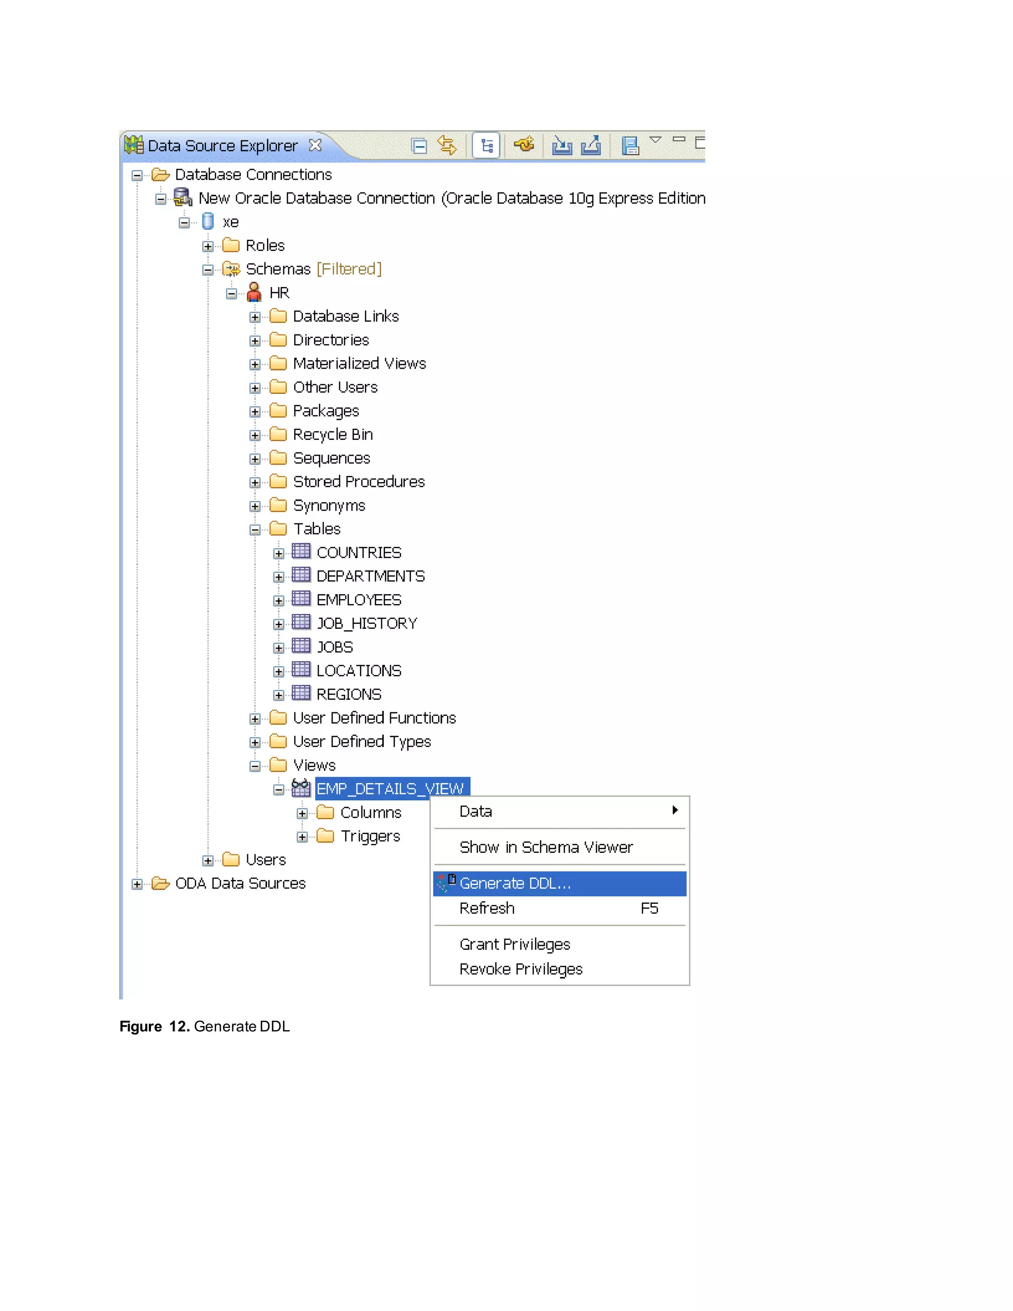Open the view menu dropdown triangle
1013x1311 pixels.
coord(655,140)
